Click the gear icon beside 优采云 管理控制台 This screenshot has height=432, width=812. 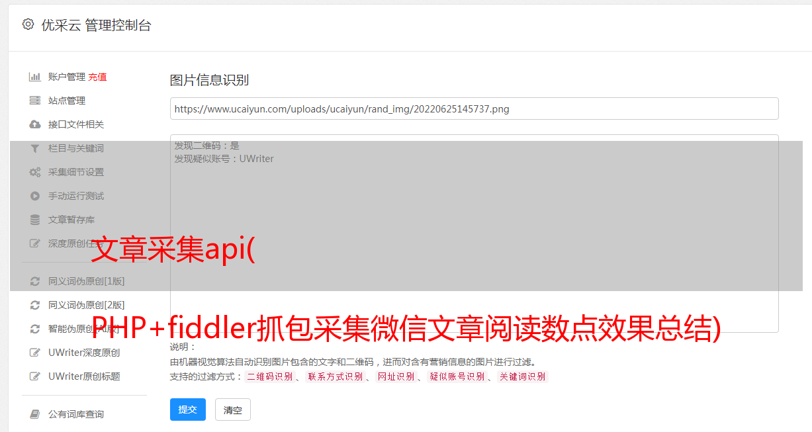(28, 24)
